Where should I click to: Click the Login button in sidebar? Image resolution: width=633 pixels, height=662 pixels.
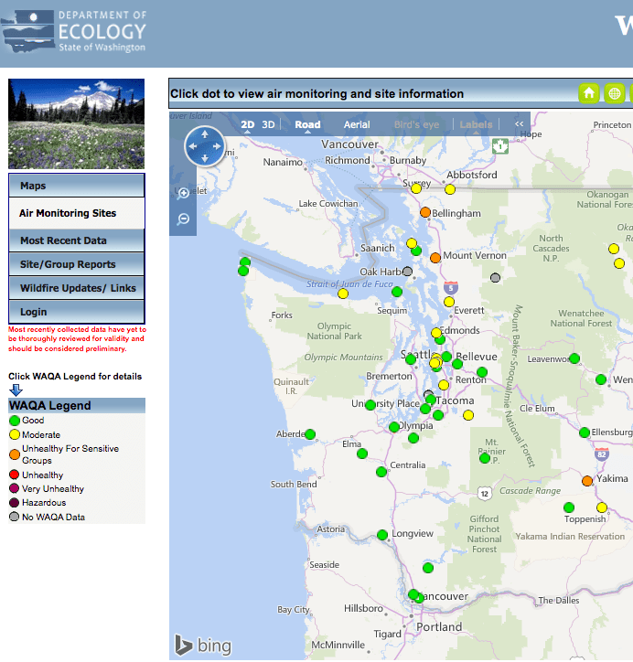coord(76,312)
